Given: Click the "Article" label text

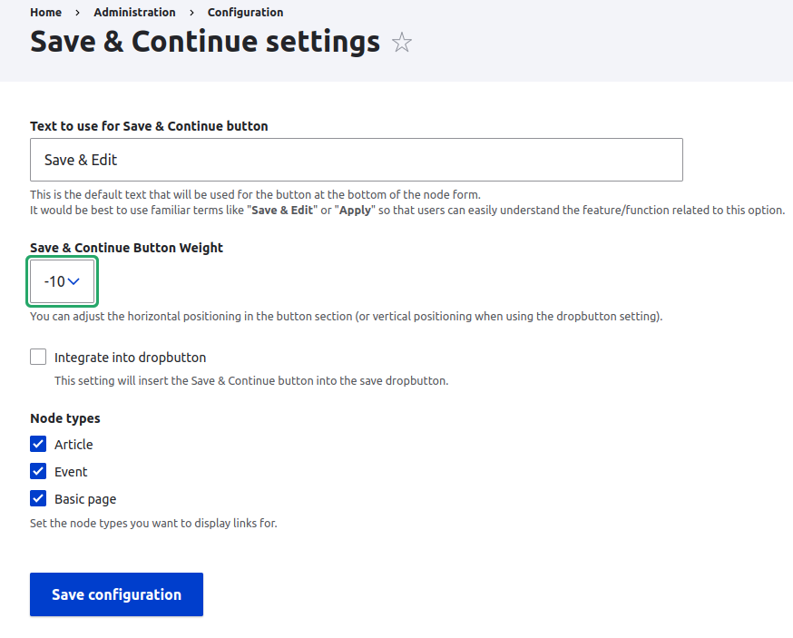Looking at the screenshot, I should click(73, 445).
